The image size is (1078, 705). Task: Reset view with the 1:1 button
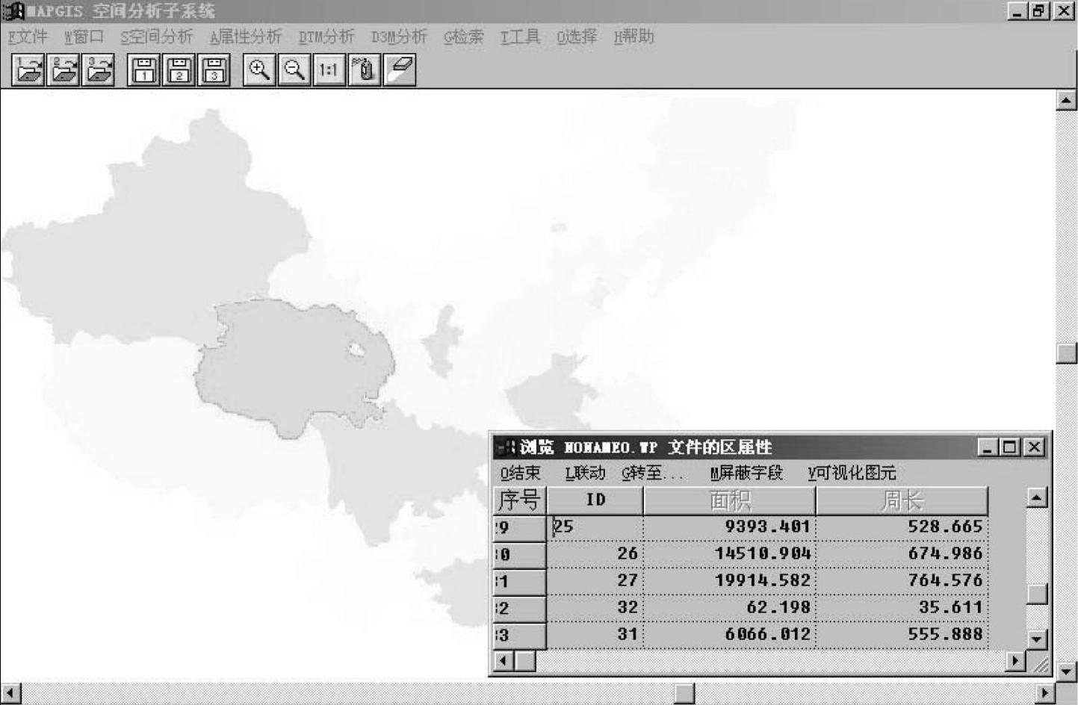click(x=329, y=71)
